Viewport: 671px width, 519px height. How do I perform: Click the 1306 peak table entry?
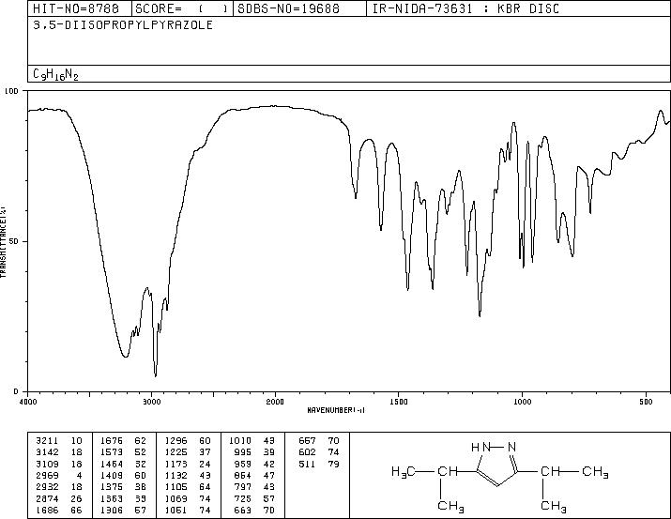point(123,511)
